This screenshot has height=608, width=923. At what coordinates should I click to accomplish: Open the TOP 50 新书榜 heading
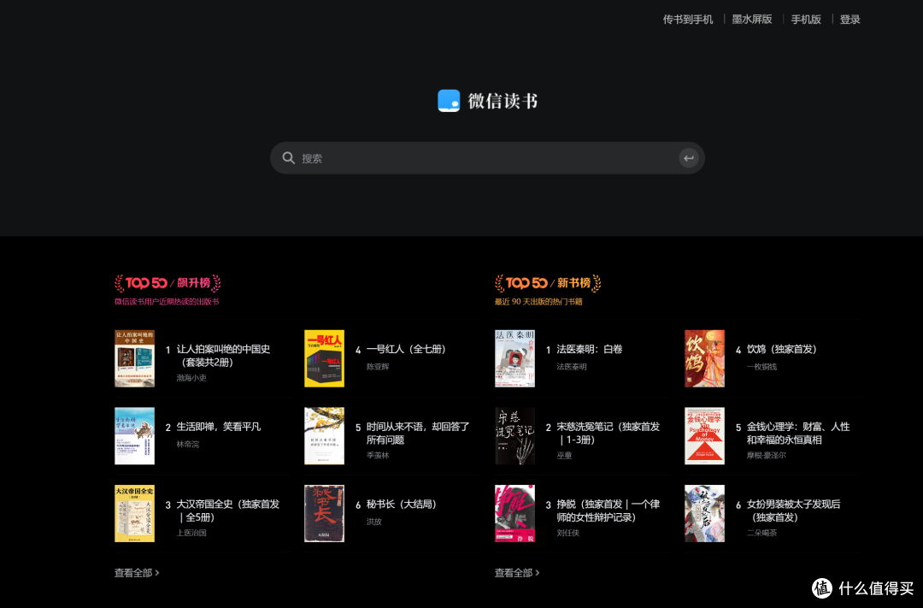point(548,283)
